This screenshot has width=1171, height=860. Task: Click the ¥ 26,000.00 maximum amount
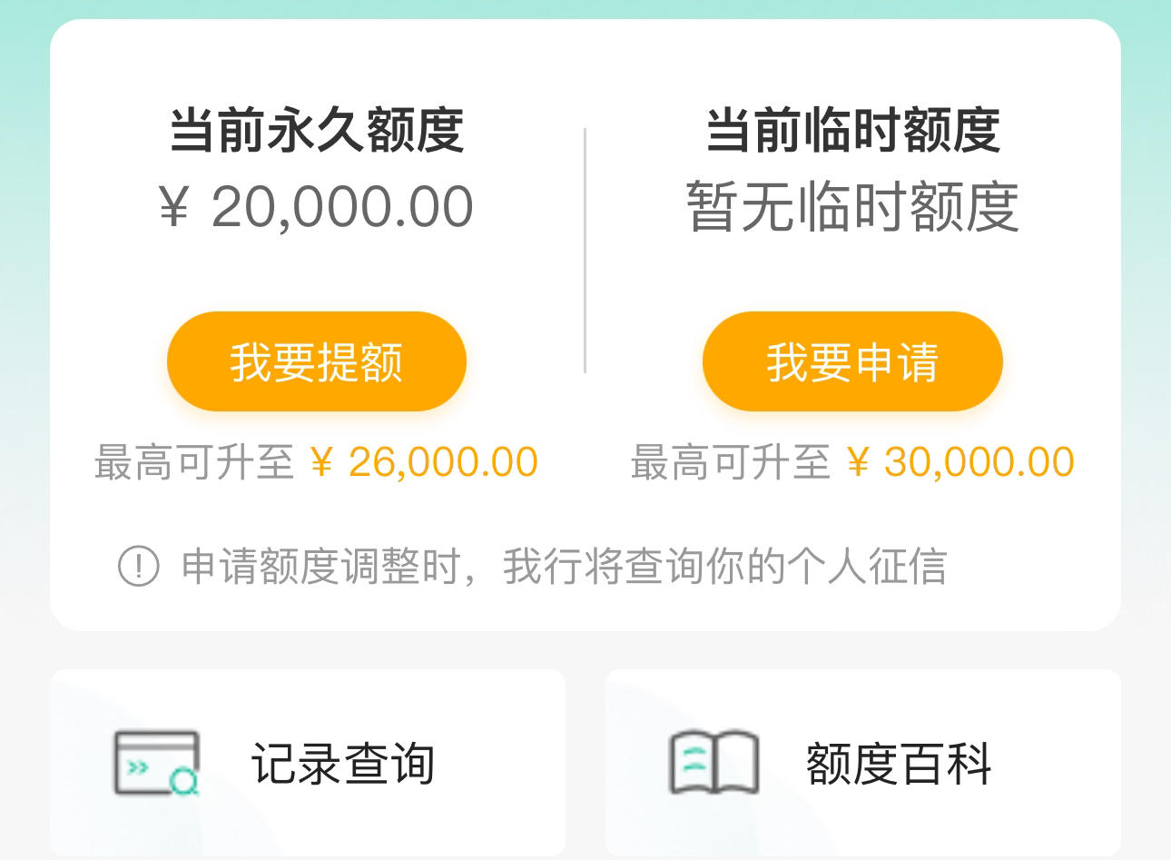(424, 462)
